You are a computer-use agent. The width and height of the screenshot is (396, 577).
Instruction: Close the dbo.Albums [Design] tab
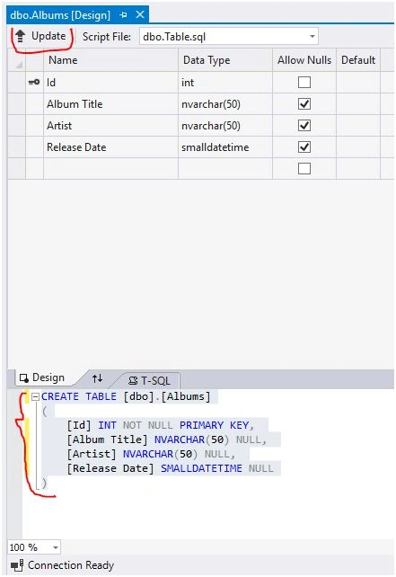pos(140,14)
